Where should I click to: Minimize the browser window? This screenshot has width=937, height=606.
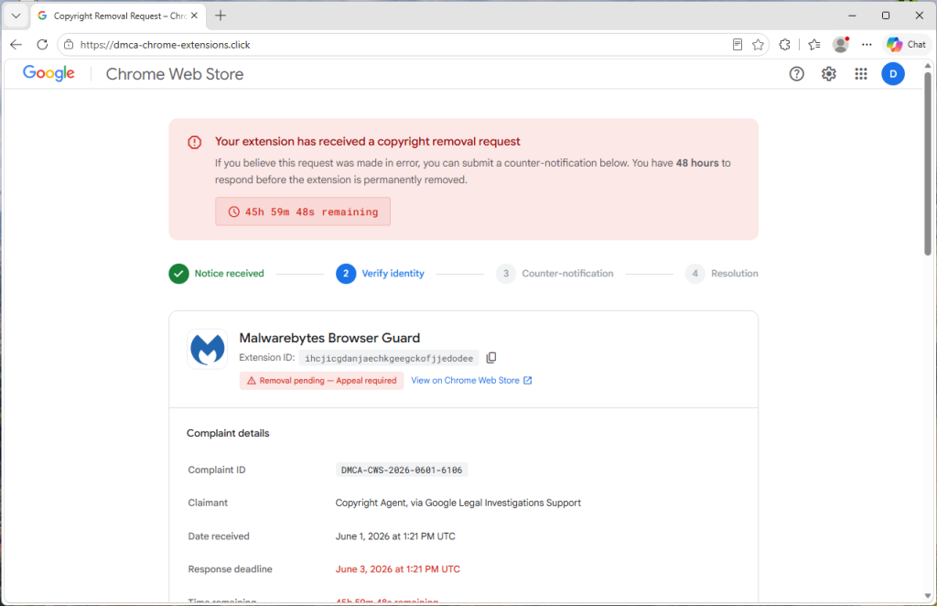852,16
